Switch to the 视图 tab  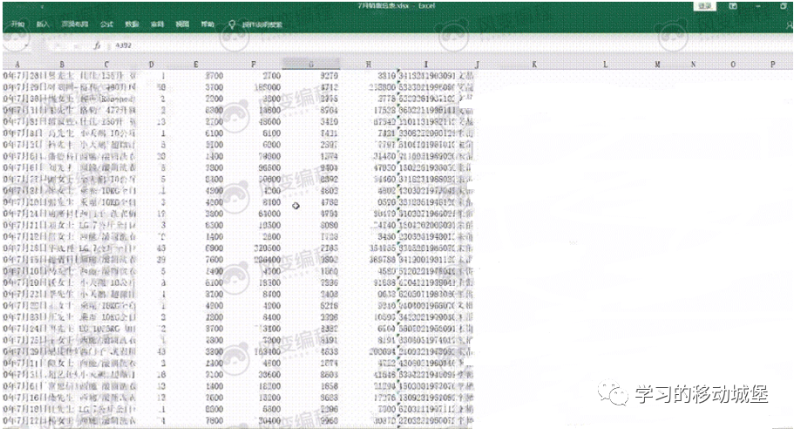pos(182,24)
